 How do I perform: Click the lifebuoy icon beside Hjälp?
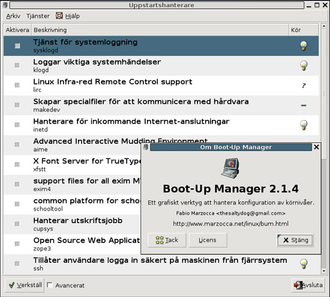click(x=59, y=16)
